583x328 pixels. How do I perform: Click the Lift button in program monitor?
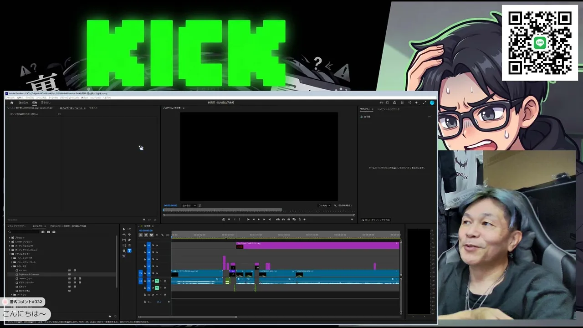click(278, 219)
